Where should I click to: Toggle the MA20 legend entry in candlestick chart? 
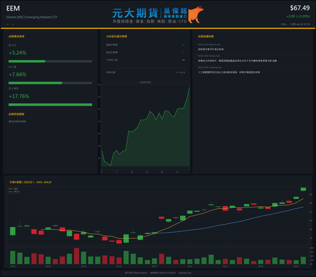coord(14,192)
